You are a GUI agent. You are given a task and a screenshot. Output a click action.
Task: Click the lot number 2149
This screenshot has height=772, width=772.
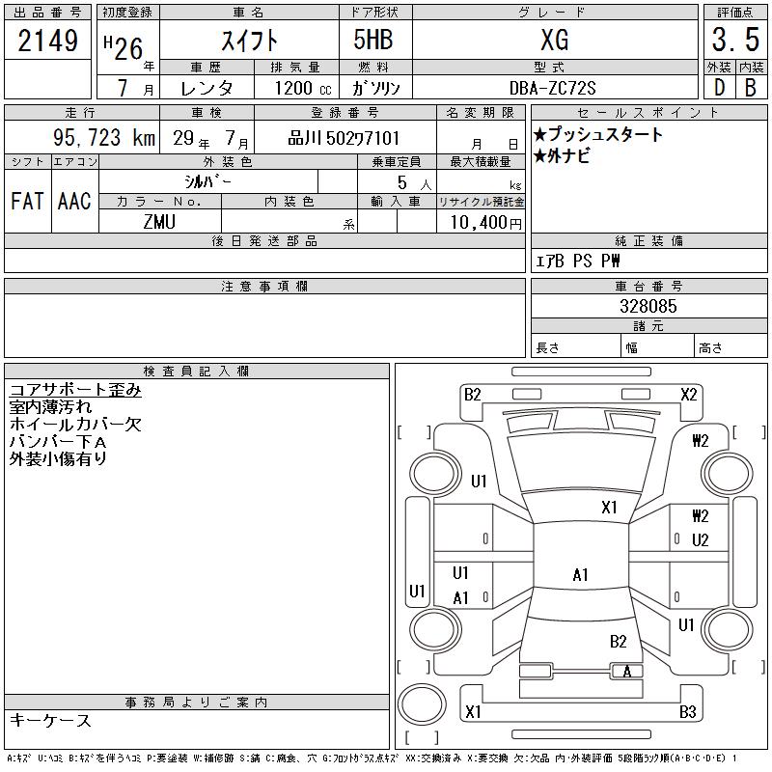pyautogui.click(x=48, y=41)
